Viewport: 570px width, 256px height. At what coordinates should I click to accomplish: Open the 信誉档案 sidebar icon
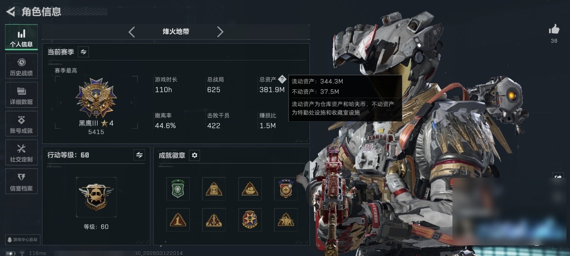[21, 181]
